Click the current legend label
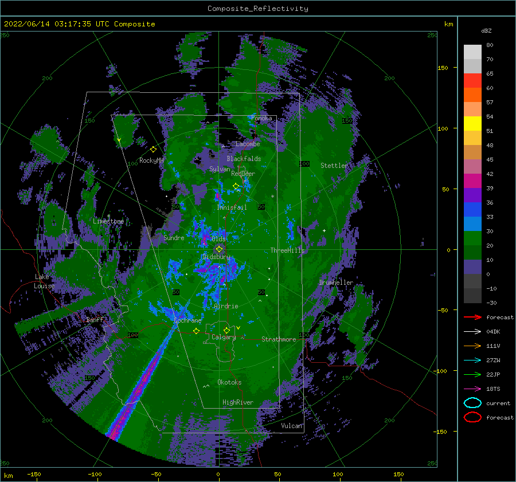This screenshot has height=482, width=516. (498, 403)
